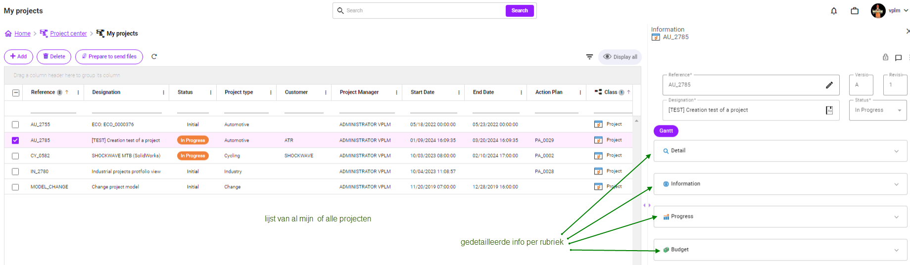Sort by the Reference column header
This screenshot has height=265, width=910.
[x=43, y=92]
